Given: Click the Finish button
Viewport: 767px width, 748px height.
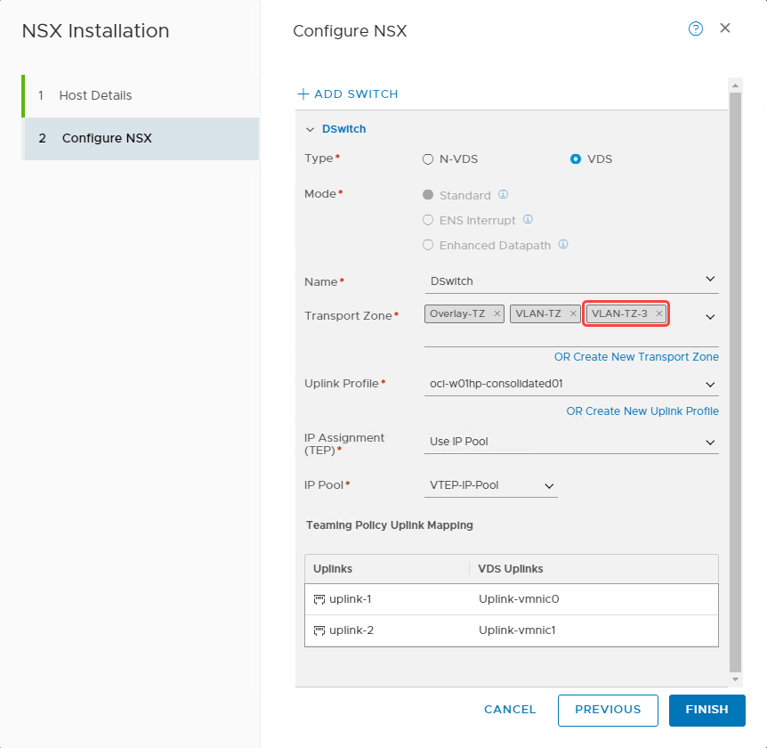Looking at the screenshot, I should 706,710.
